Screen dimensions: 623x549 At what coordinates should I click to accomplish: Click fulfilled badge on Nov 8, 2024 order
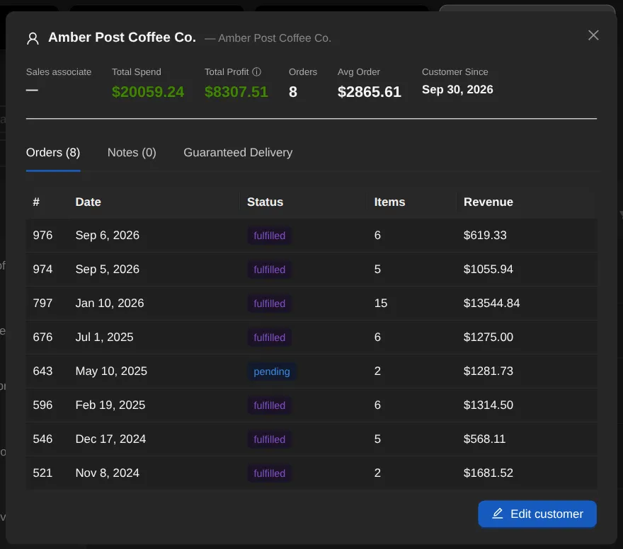(x=270, y=473)
